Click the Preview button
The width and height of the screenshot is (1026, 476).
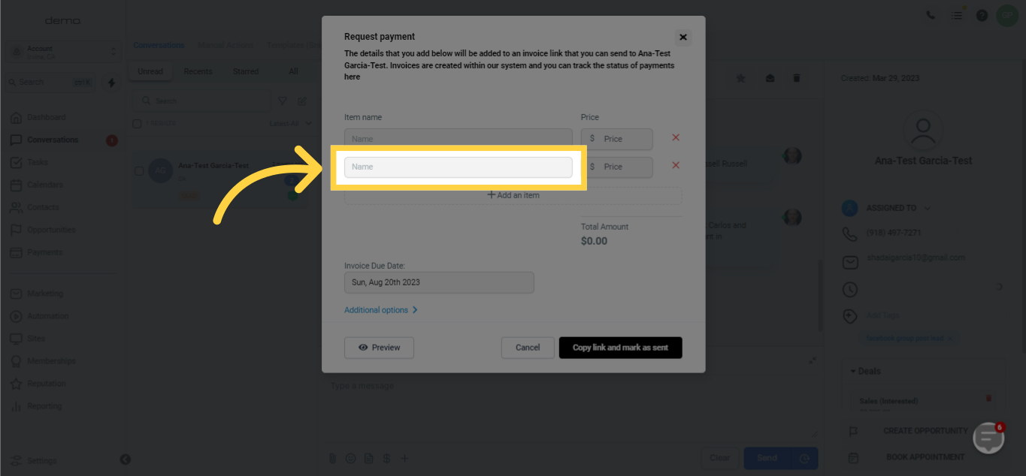[379, 348]
